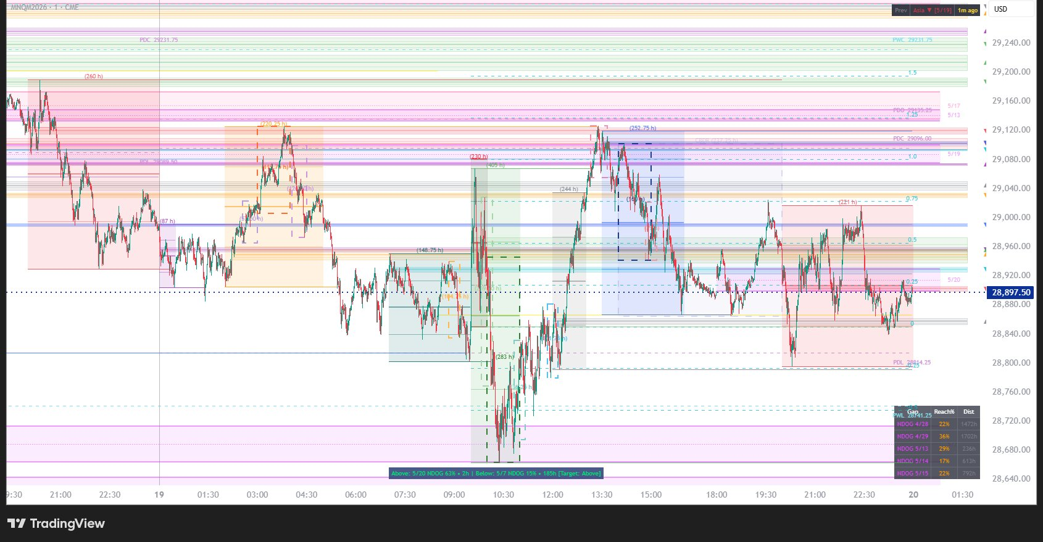Click the 28,680.00 price scale label
Image resolution: width=1043 pixels, height=542 pixels.
[x=1011, y=450]
